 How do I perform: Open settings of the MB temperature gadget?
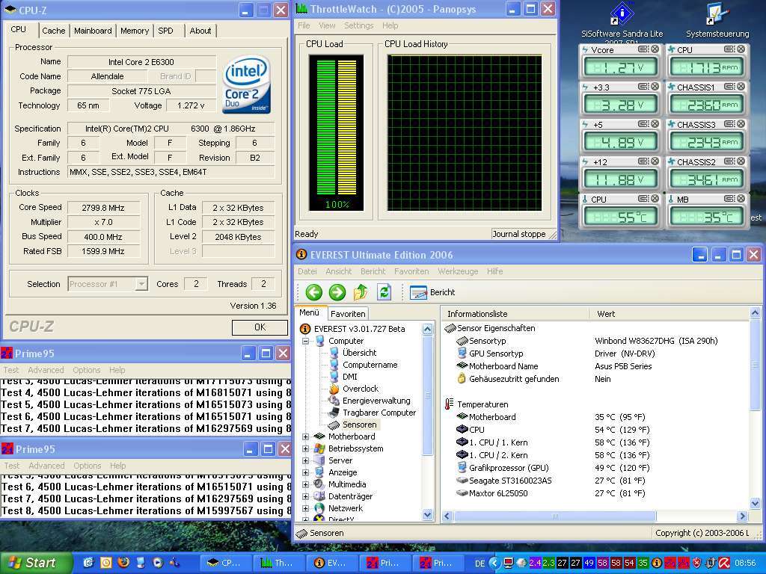pos(730,199)
